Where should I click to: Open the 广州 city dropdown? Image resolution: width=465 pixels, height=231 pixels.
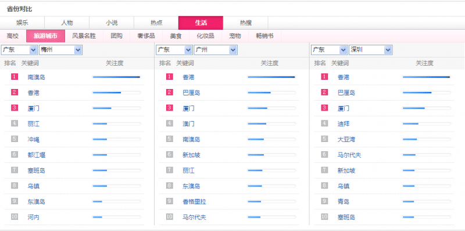pos(216,50)
